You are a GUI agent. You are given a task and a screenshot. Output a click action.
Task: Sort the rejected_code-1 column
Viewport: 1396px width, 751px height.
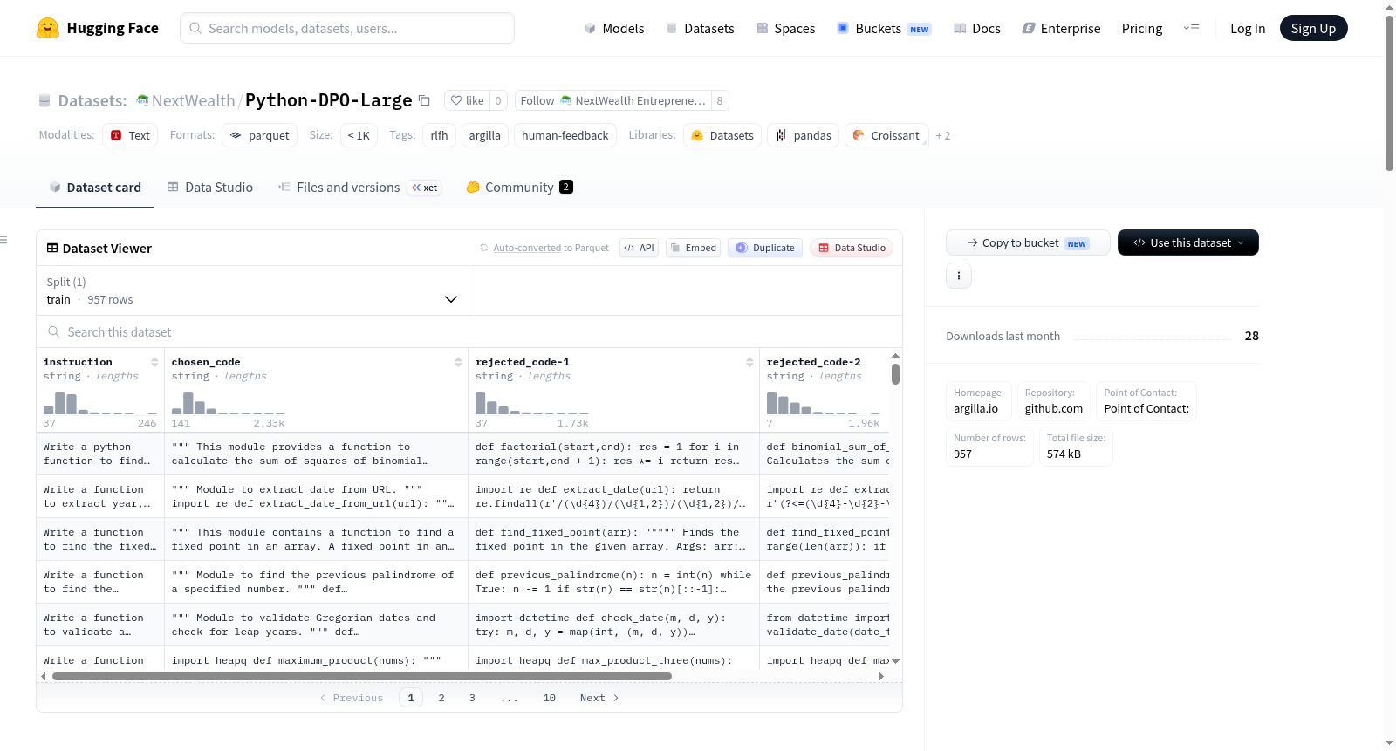[749, 362]
